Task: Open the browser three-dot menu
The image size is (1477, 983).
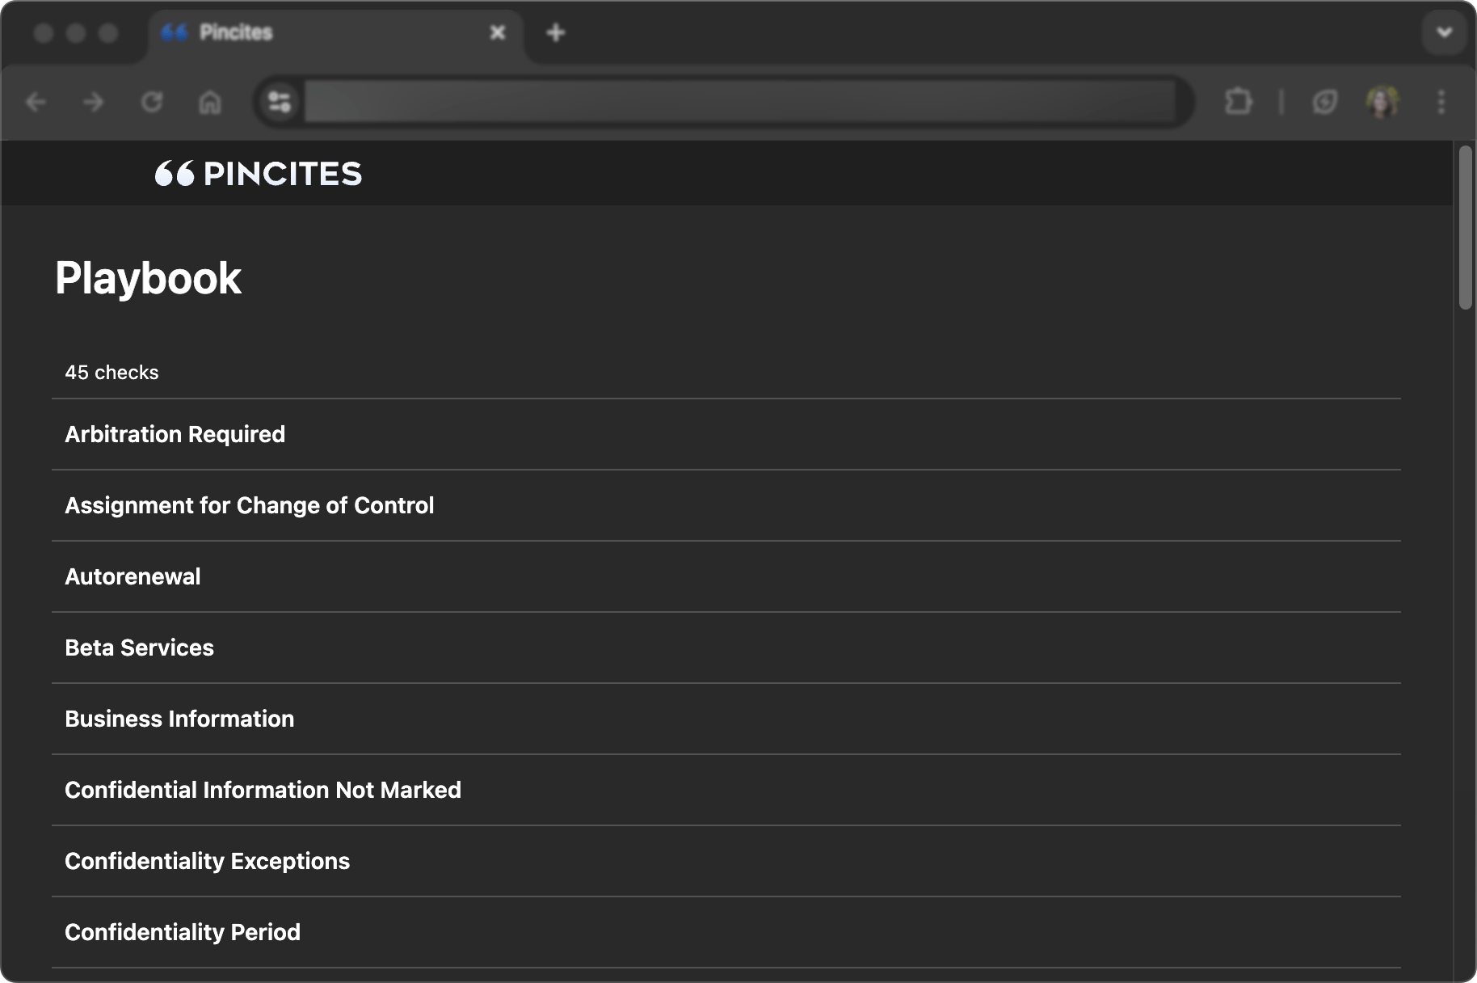Action: coord(1441,102)
